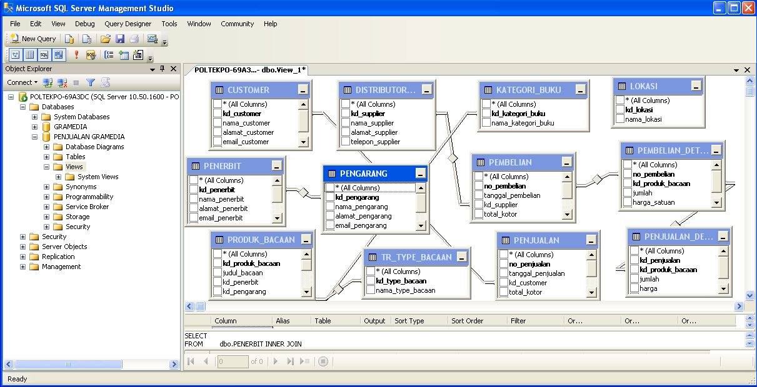Toggle the Show Results Pane icon
Viewport: 757px width, 387px height.
pos(59,55)
